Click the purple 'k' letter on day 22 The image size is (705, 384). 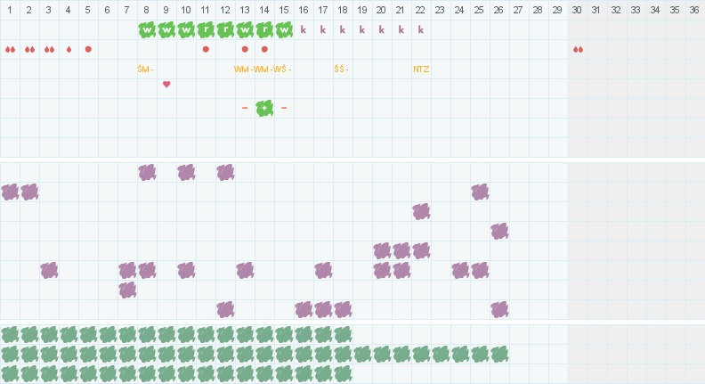[x=421, y=29]
